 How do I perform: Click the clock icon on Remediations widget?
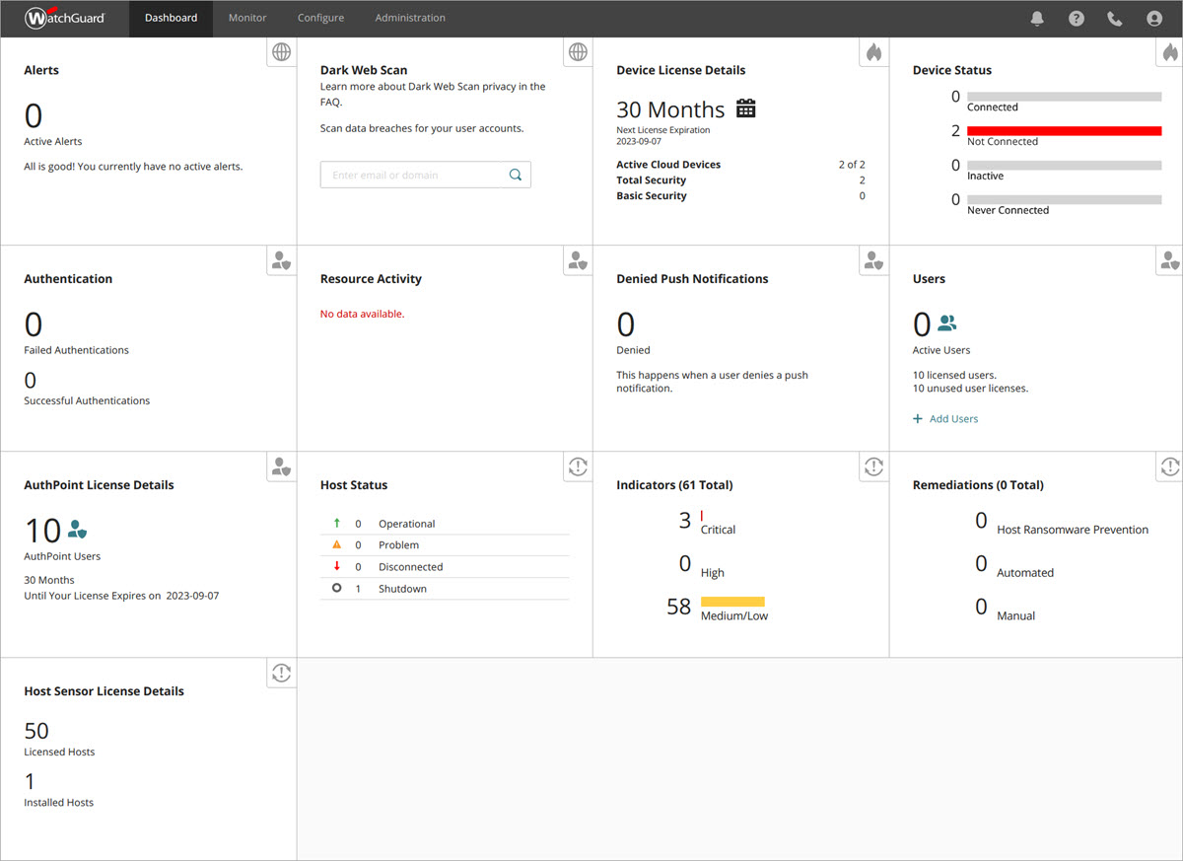pyautogui.click(x=1169, y=466)
